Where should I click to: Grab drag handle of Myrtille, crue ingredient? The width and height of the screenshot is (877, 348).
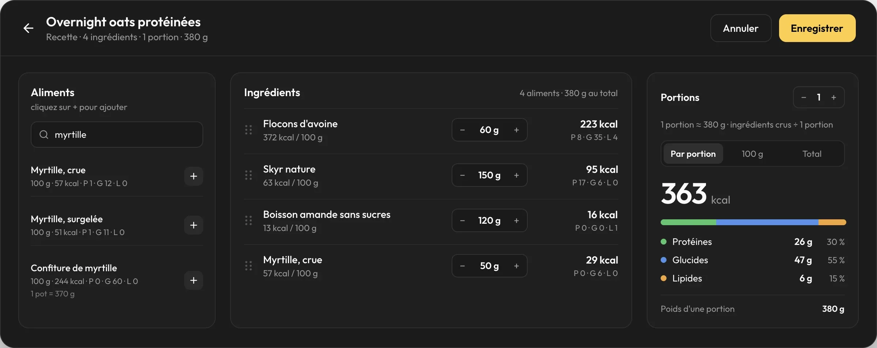pos(248,266)
